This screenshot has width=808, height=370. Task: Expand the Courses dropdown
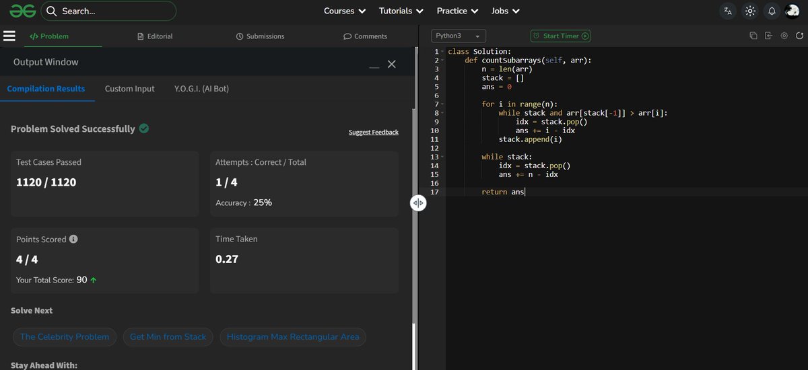pyautogui.click(x=345, y=11)
